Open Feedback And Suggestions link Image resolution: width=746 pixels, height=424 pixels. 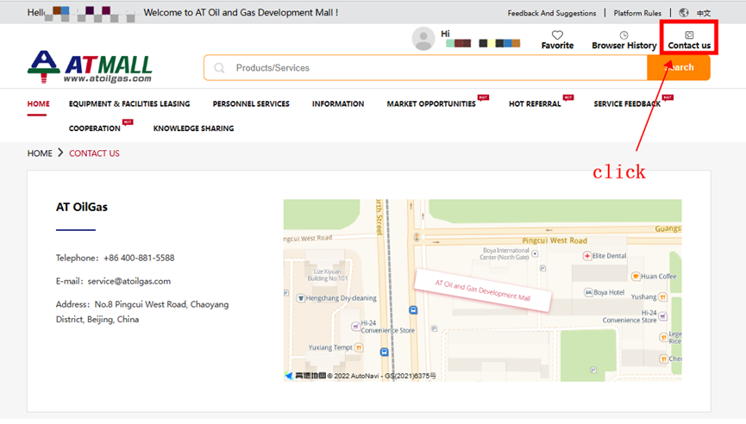(551, 13)
